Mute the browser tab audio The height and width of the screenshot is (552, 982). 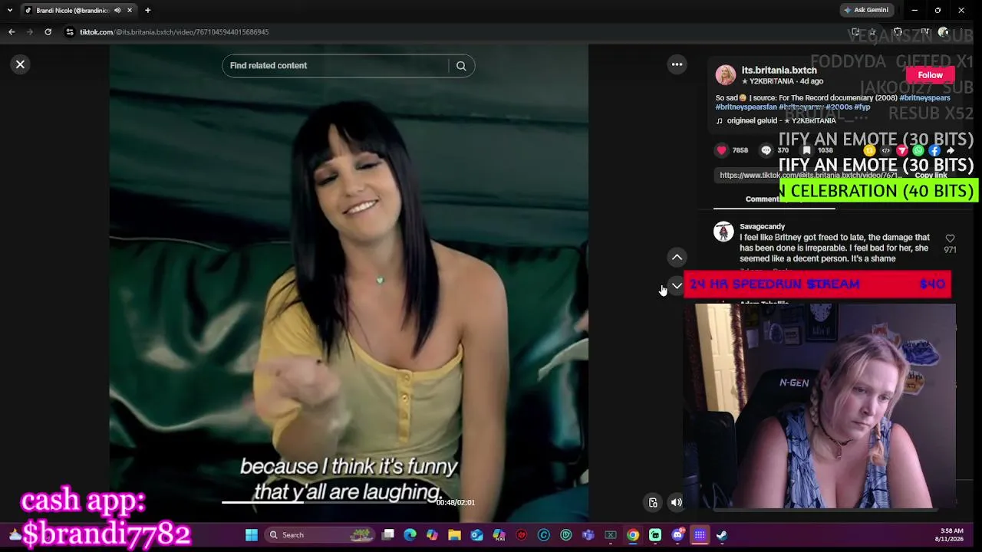pos(117,11)
